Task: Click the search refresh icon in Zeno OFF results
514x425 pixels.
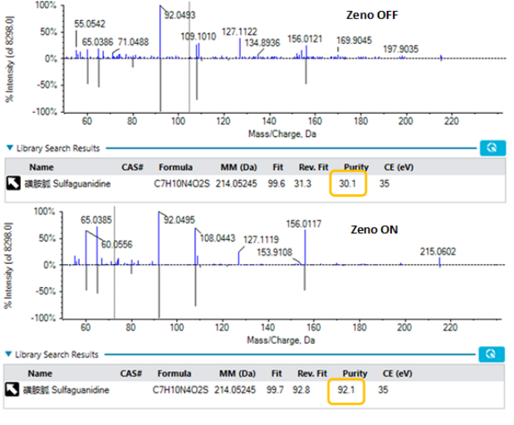Action: tap(492, 148)
